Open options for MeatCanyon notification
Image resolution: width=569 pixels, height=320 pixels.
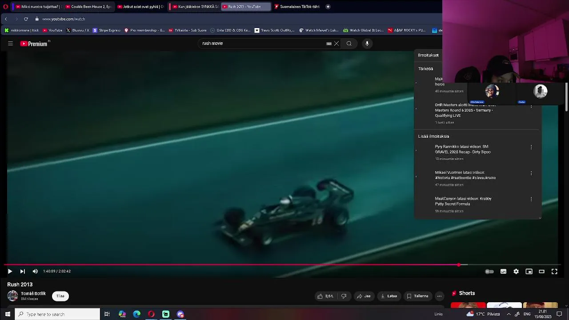click(531, 199)
